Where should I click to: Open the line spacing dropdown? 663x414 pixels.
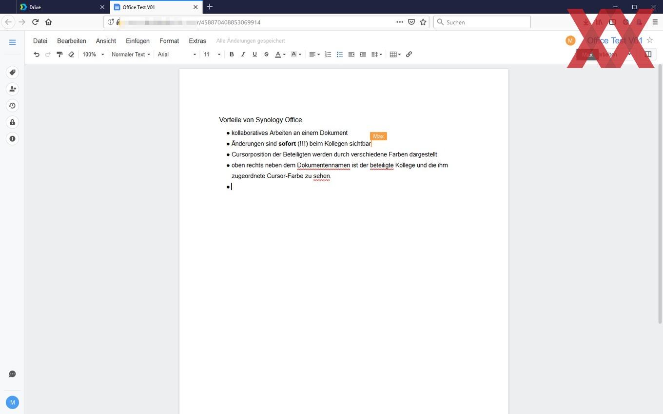point(377,55)
